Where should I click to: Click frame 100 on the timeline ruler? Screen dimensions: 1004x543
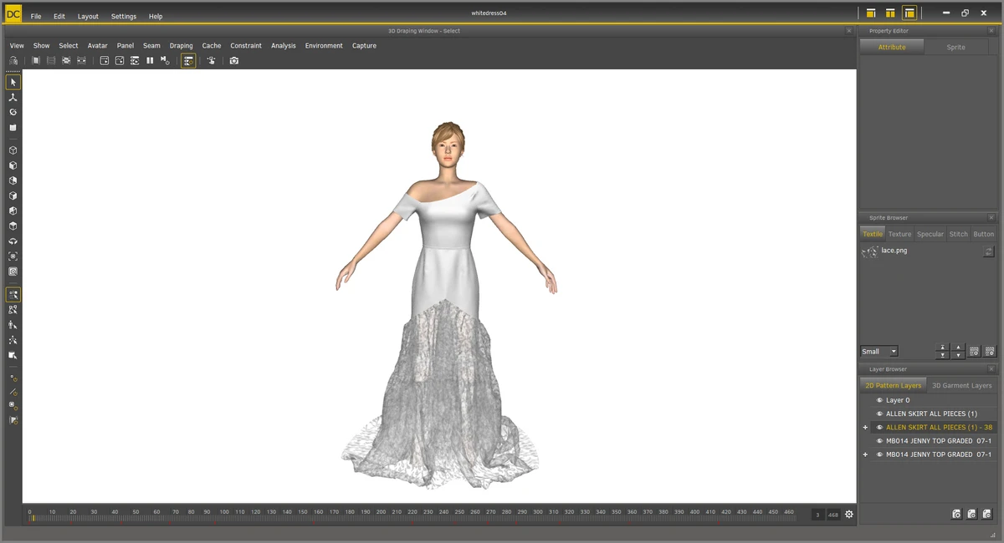(x=223, y=512)
